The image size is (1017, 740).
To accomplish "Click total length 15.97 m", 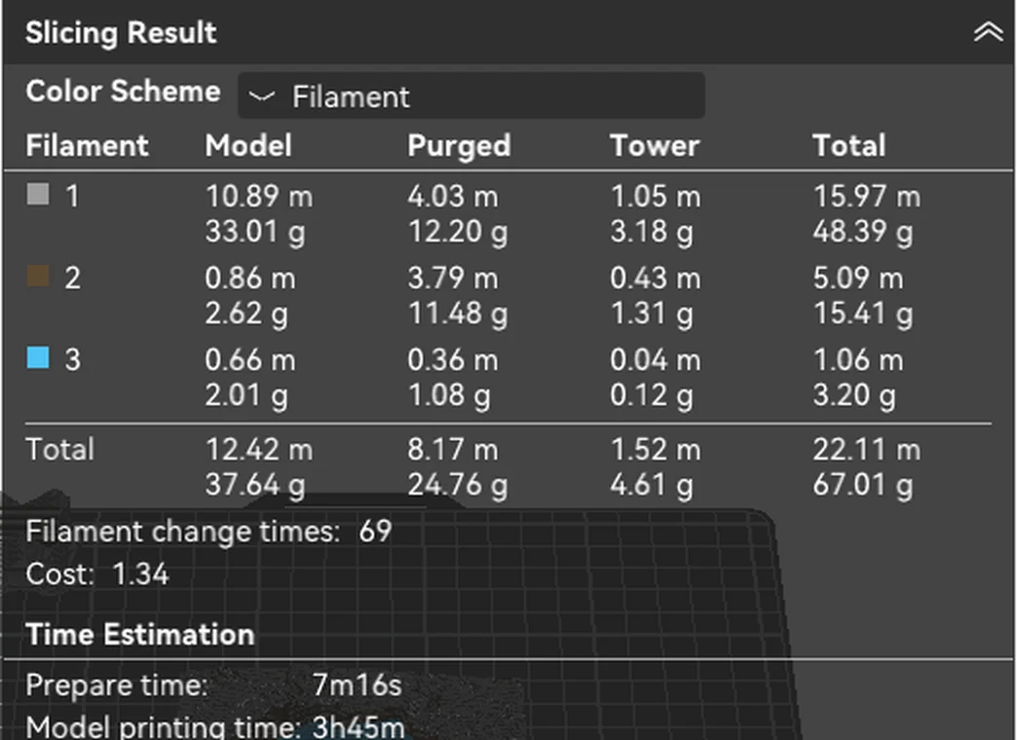I will [x=867, y=196].
